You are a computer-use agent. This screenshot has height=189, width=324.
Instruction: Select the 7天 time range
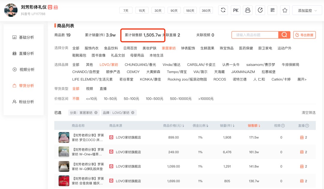[126, 10]
